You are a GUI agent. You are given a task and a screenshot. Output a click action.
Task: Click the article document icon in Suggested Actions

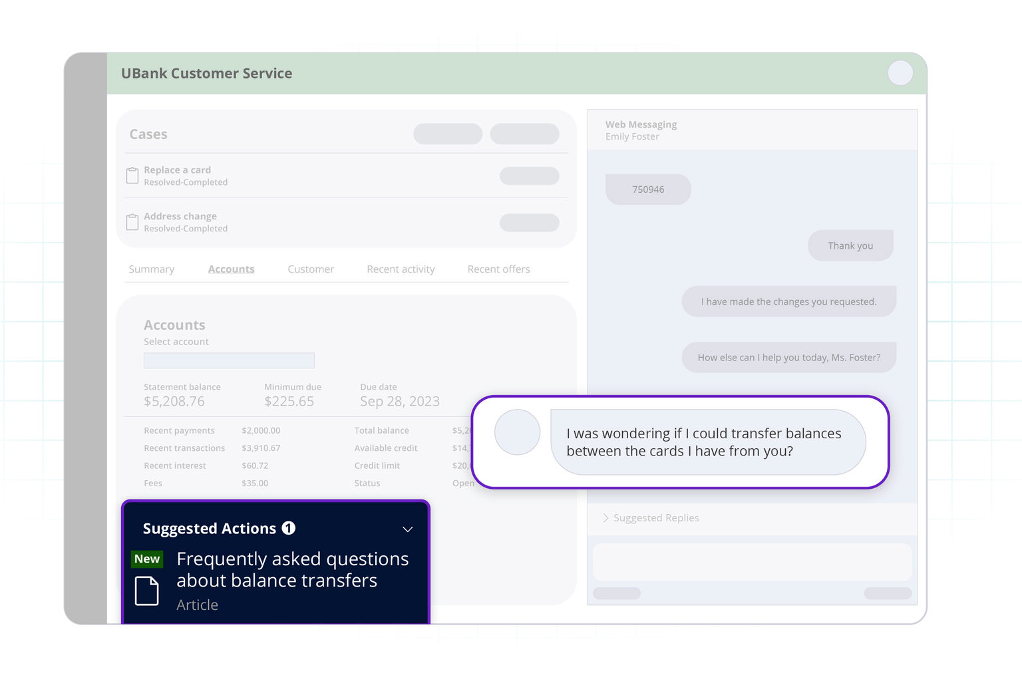pos(147,590)
